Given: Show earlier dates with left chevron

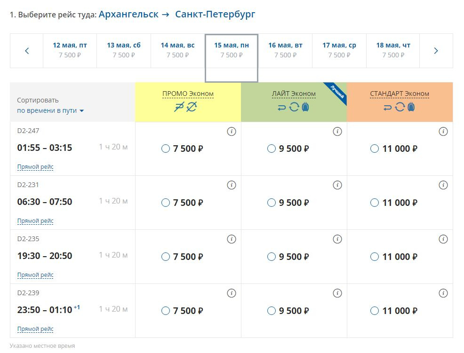Looking at the screenshot, I should [x=27, y=51].
